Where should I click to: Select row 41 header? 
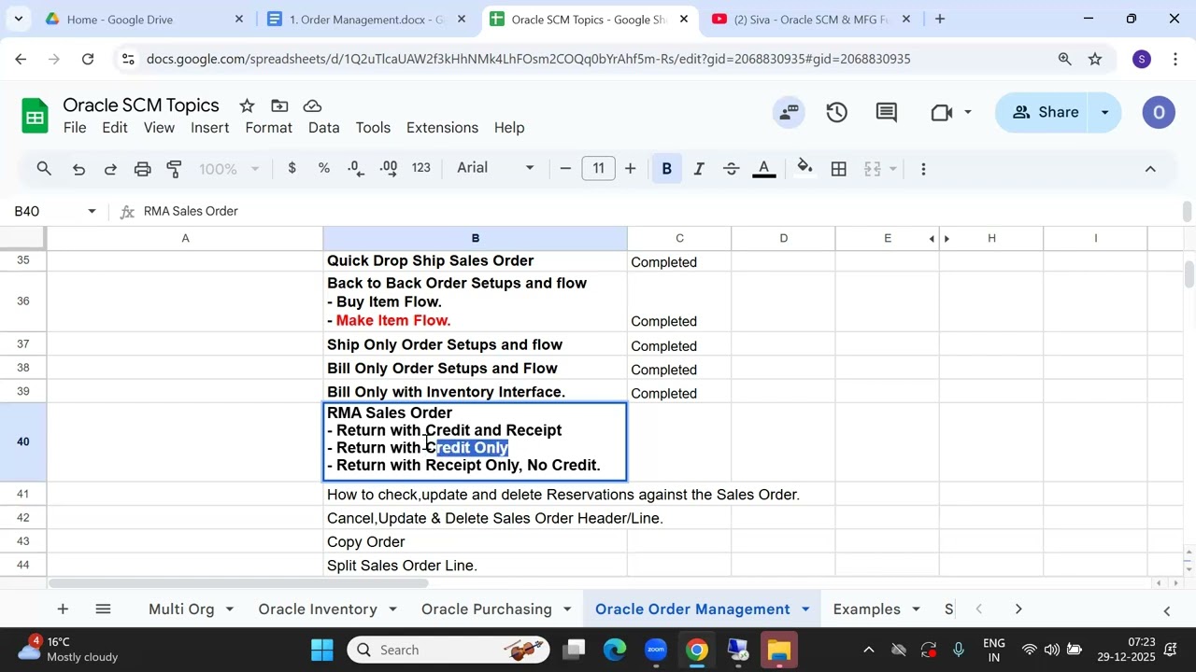point(22,495)
